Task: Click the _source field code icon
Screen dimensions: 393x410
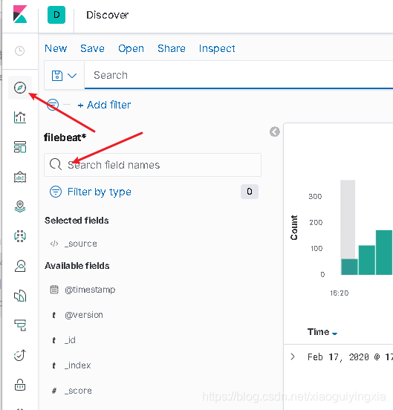Action: coord(54,244)
